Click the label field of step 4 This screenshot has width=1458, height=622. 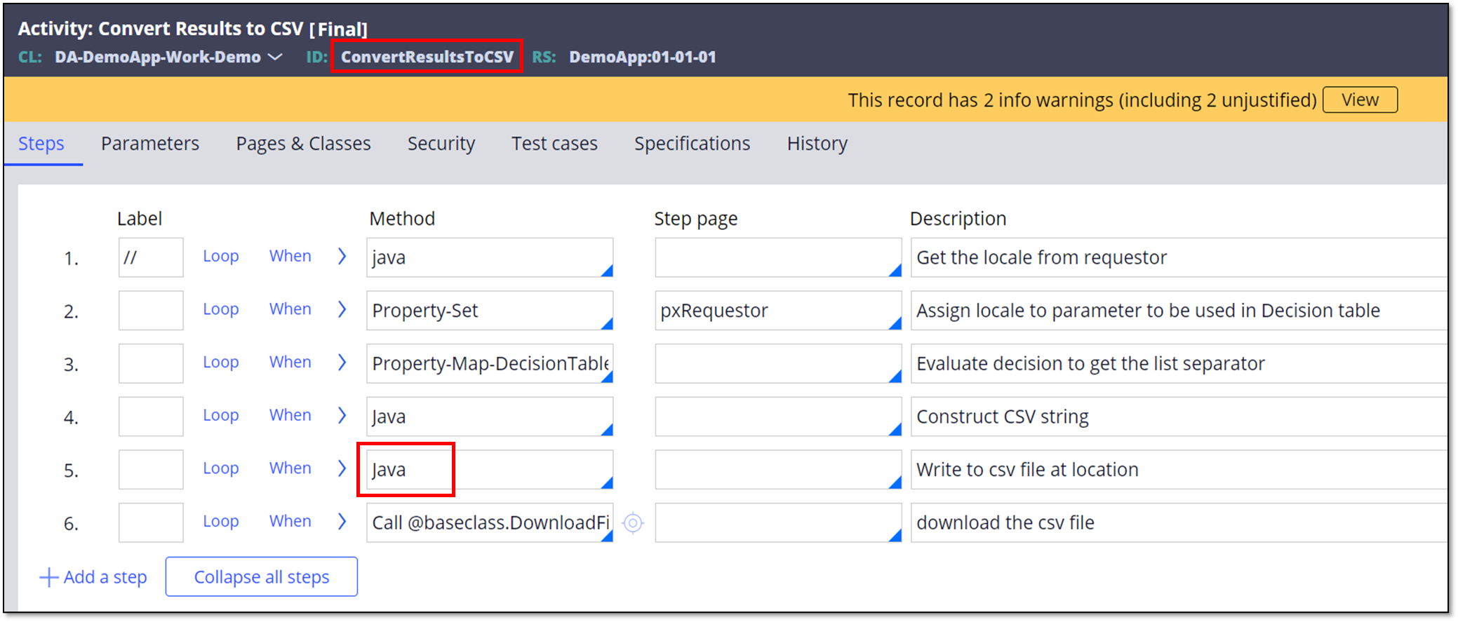click(x=151, y=417)
